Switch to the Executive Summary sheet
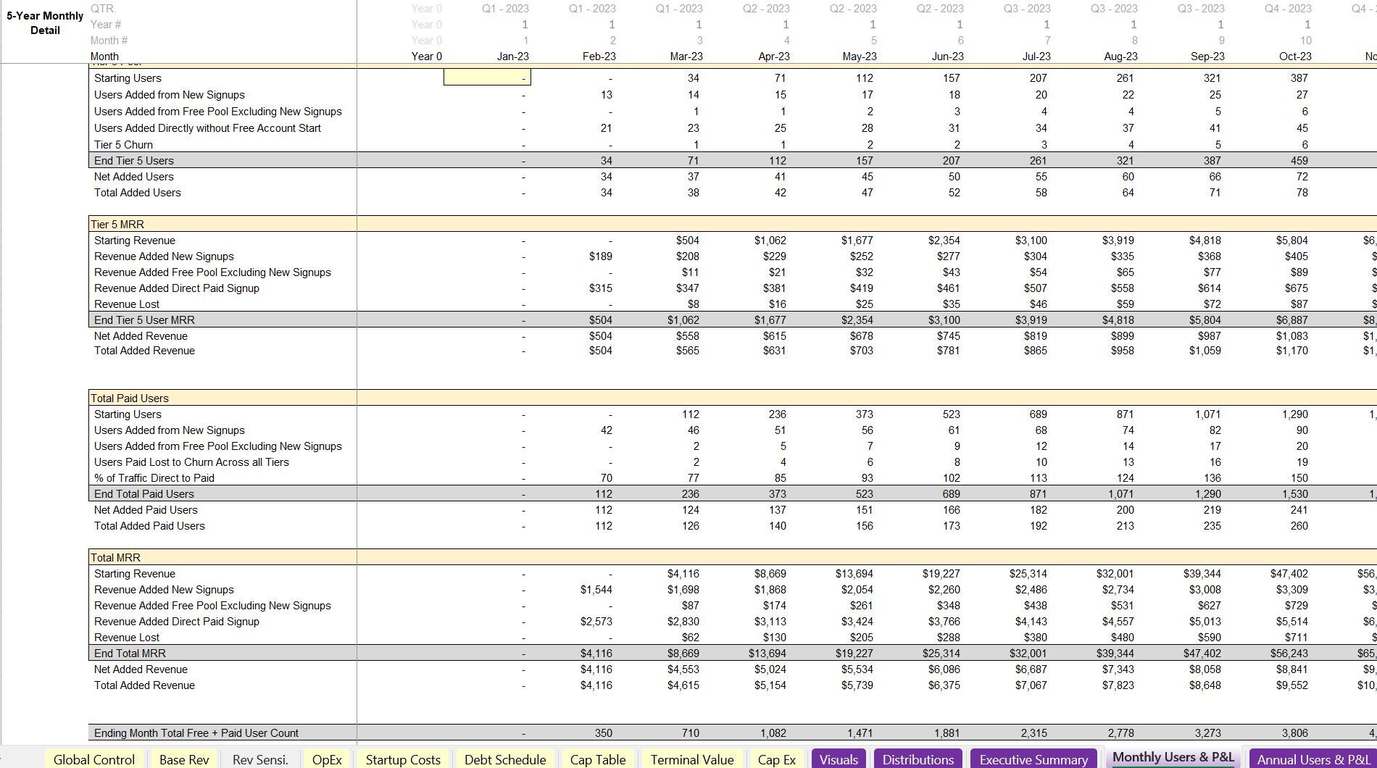 (1033, 759)
